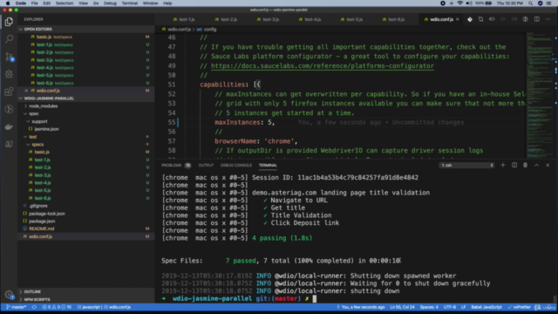Collapse the specs folder

pyautogui.click(x=37, y=145)
